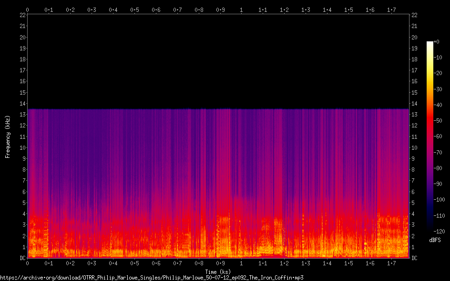Click the 0.1 tick on bottom time axis
450x281 pixels.
pyautogui.click(x=49, y=263)
